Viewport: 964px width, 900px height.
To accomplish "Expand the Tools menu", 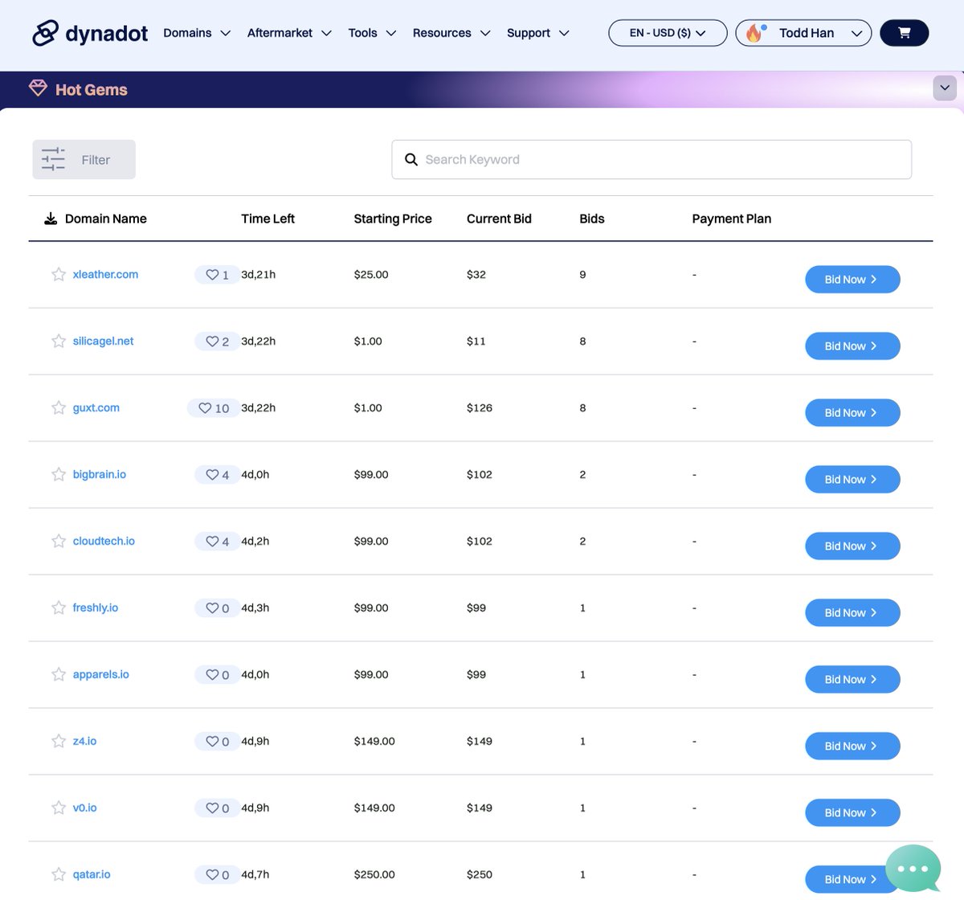I will coord(372,33).
